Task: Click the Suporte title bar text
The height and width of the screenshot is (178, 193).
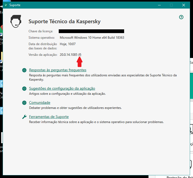Action: pos(15,5)
